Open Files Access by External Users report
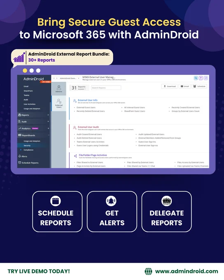The width and height of the screenshot is (224, 280). pos(191,163)
